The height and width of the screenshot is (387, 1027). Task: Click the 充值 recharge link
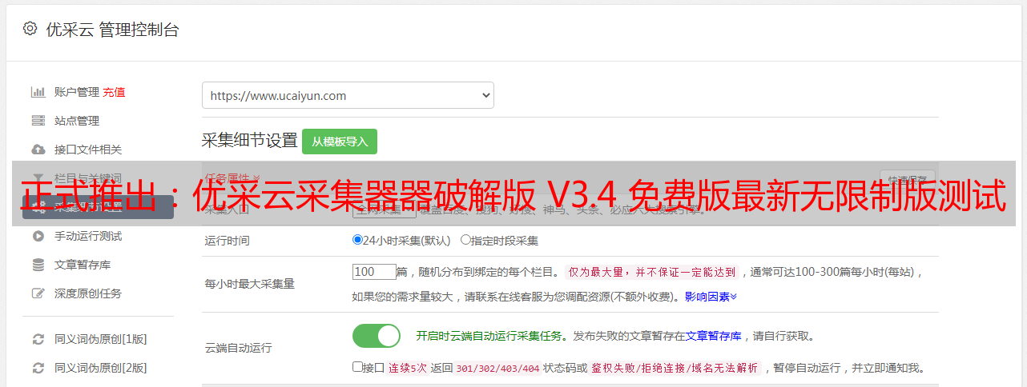[x=114, y=92]
